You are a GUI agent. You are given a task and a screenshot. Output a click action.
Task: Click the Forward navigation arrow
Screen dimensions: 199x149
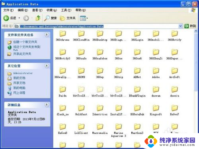(26, 18)
